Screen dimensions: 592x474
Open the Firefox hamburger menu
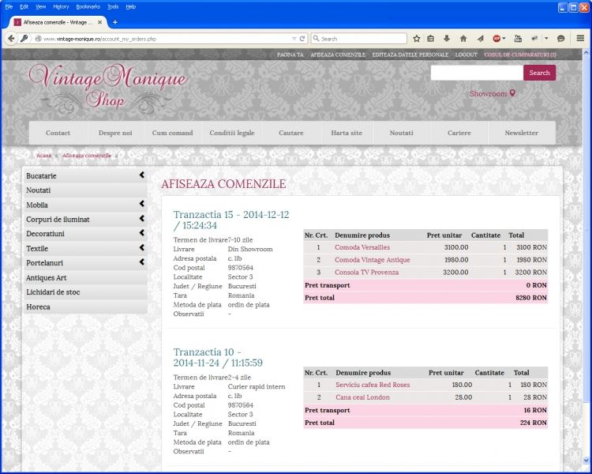[580, 38]
